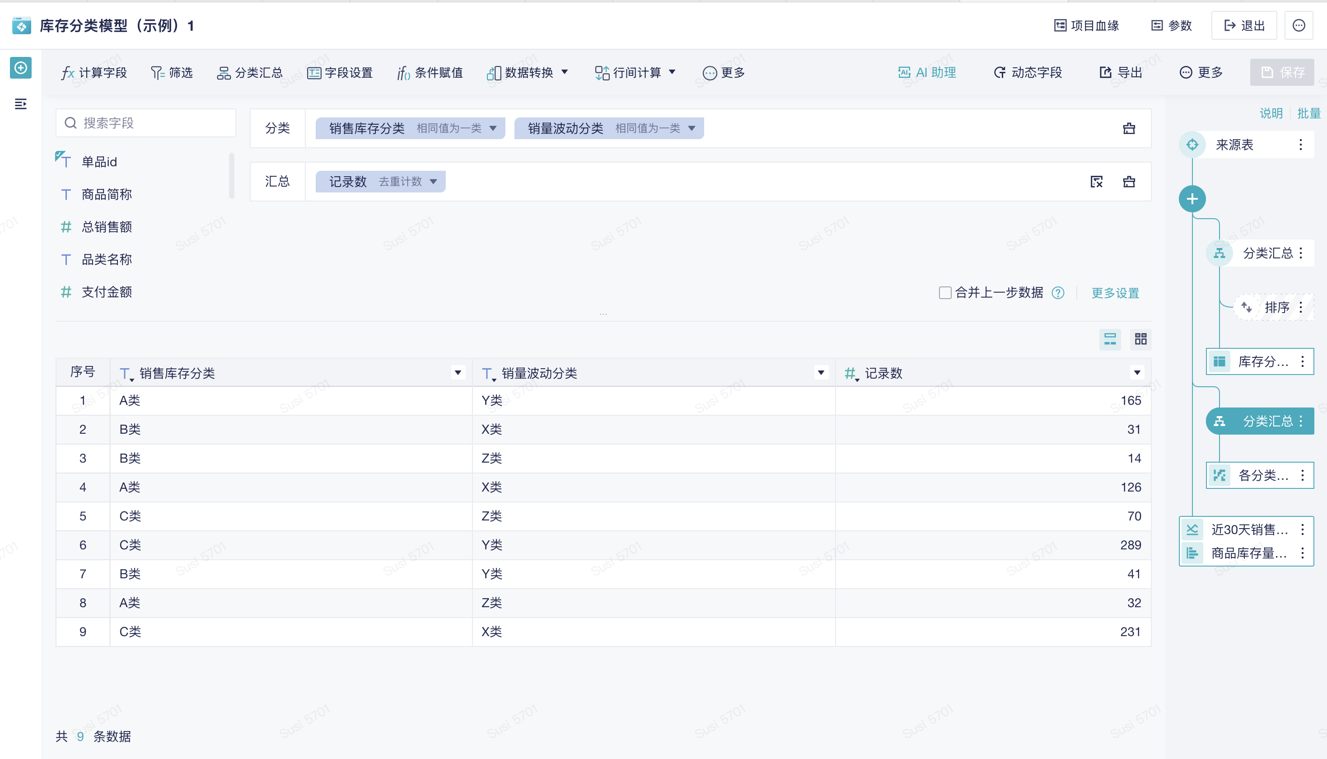Viewport: 1327px width, 759px height.
Task: Click the 更多设置 link
Action: (x=1115, y=293)
